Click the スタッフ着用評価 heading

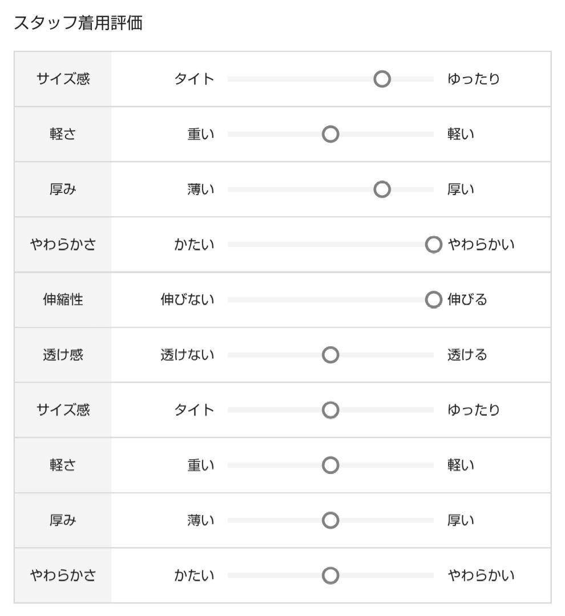pos(78,23)
